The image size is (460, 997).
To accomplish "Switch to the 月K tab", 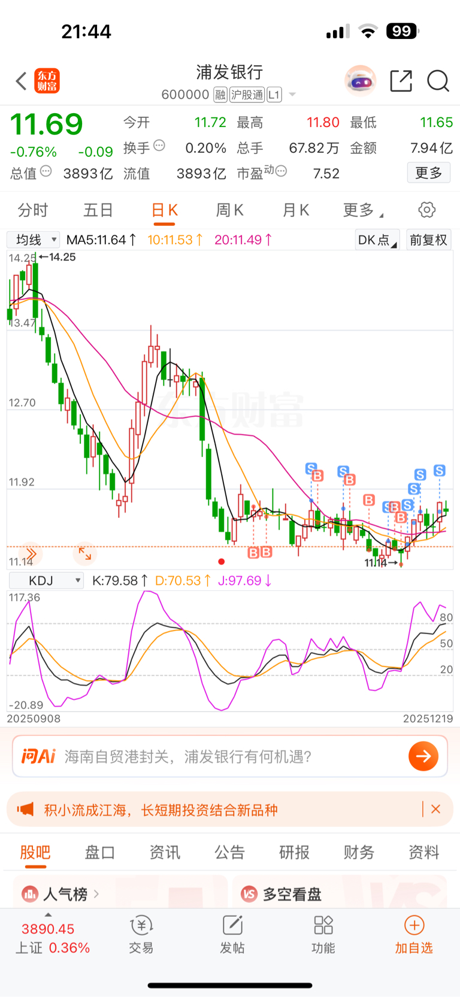I will [x=295, y=210].
